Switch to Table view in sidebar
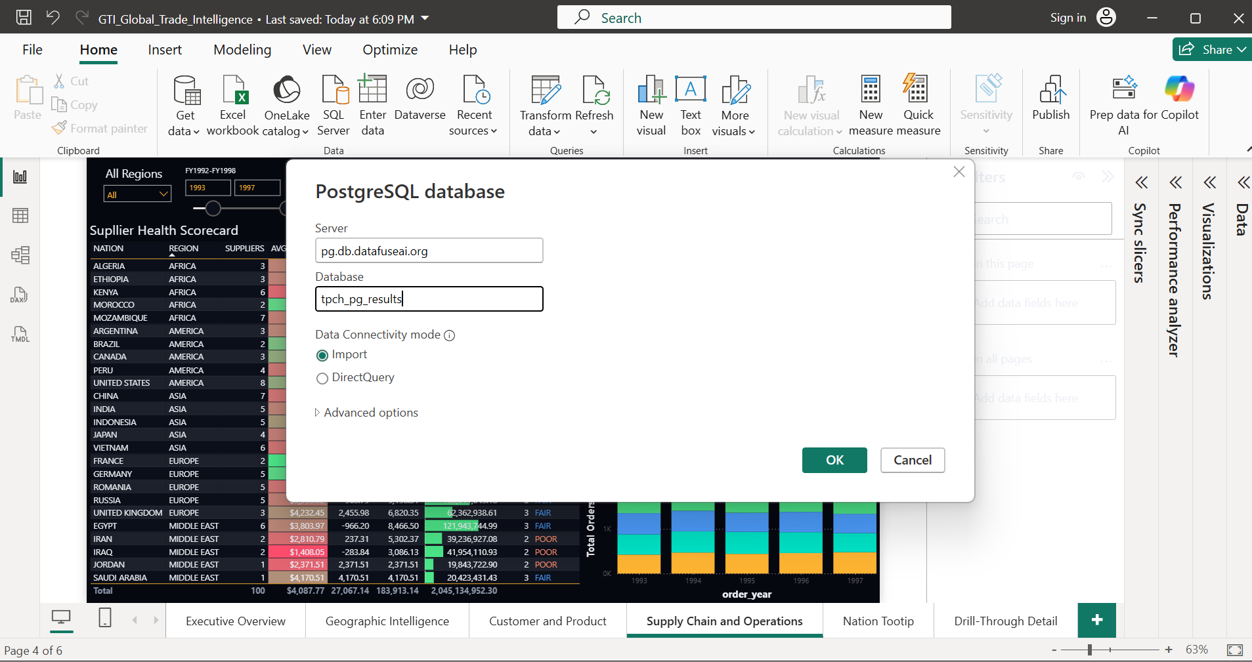This screenshot has width=1252, height=662. tap(20, 216)
